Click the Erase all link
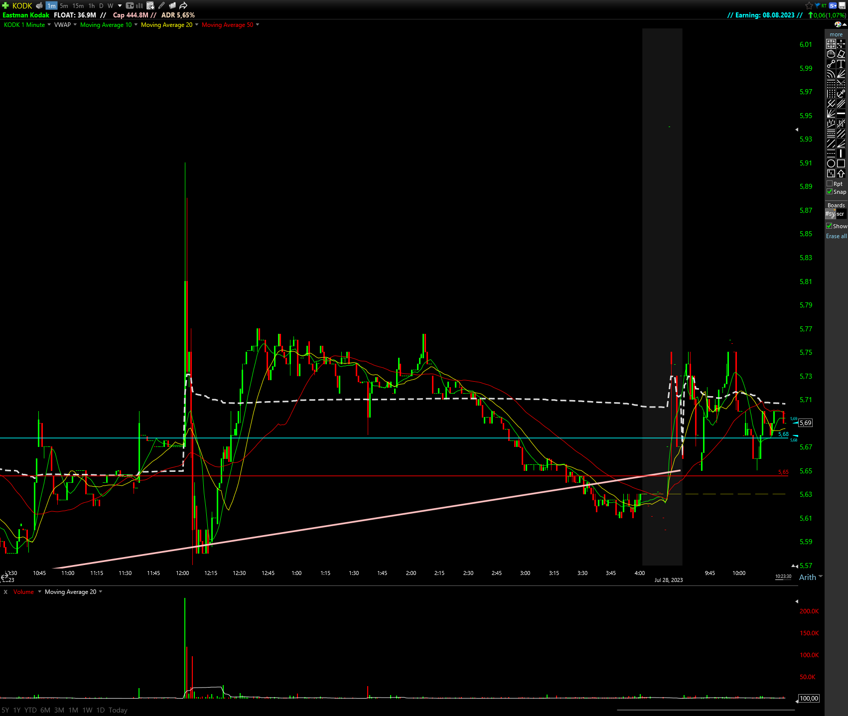This screenshot has height=716, width=848. pos(836,236)
